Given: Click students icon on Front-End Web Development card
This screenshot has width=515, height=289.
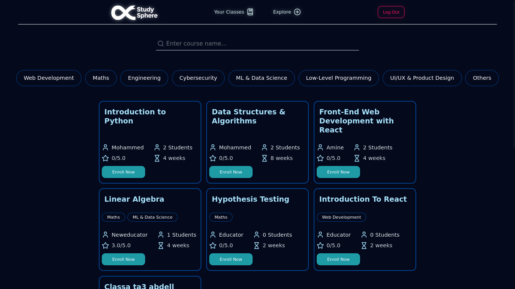Looking at the screenshot, I should tap(357, 148).
